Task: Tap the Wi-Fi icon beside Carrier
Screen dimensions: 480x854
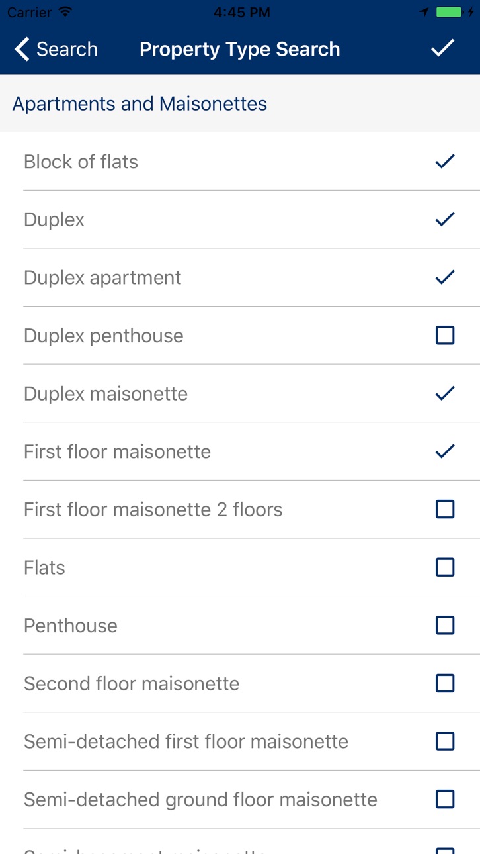Action: click(65, 12)
